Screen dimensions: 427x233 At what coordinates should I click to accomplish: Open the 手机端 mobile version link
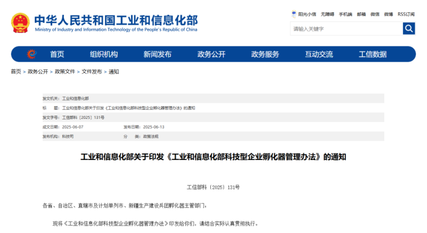pyautogui.click(x=345, y=14)
